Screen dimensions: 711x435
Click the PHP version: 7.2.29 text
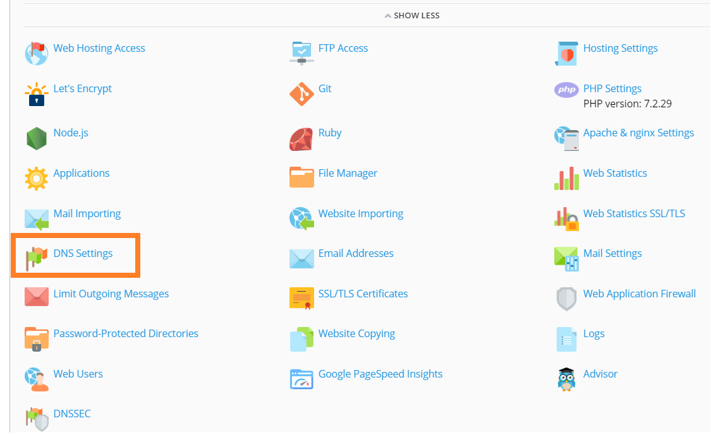click(627, 104)
